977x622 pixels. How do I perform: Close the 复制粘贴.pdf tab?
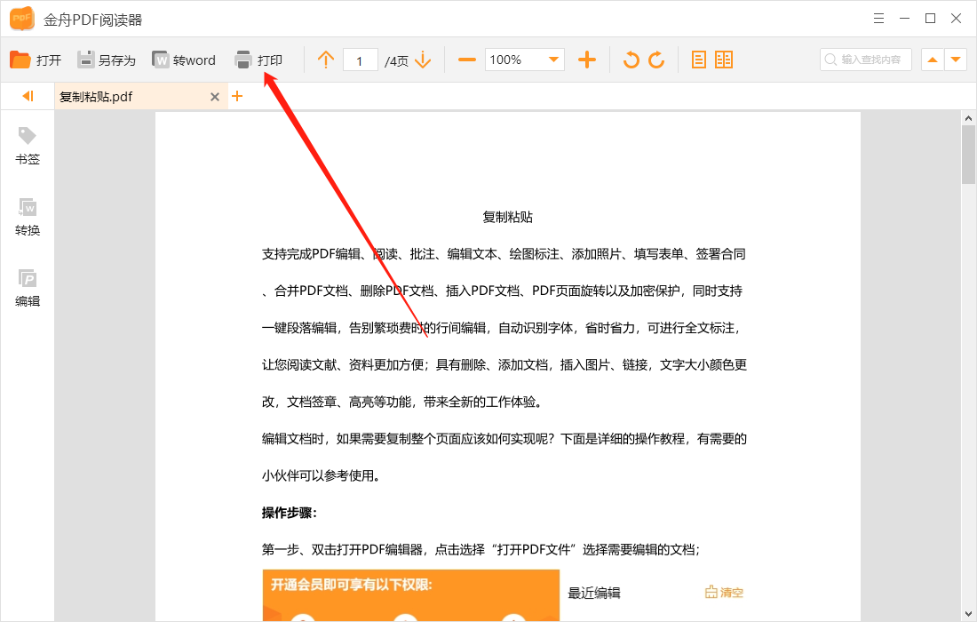click(x=215, y=95)
